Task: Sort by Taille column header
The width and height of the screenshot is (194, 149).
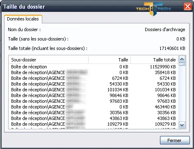Action: (110, 60)
